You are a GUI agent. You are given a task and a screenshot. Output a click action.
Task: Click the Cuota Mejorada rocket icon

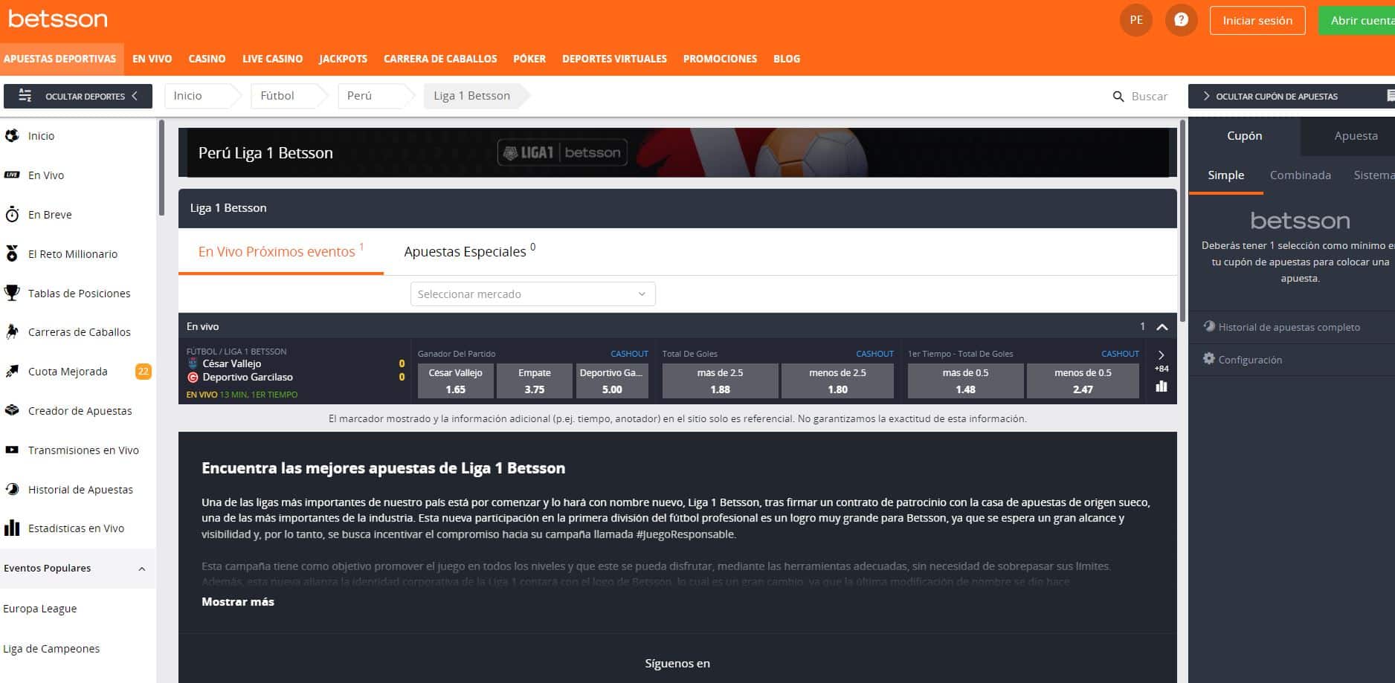12,372
